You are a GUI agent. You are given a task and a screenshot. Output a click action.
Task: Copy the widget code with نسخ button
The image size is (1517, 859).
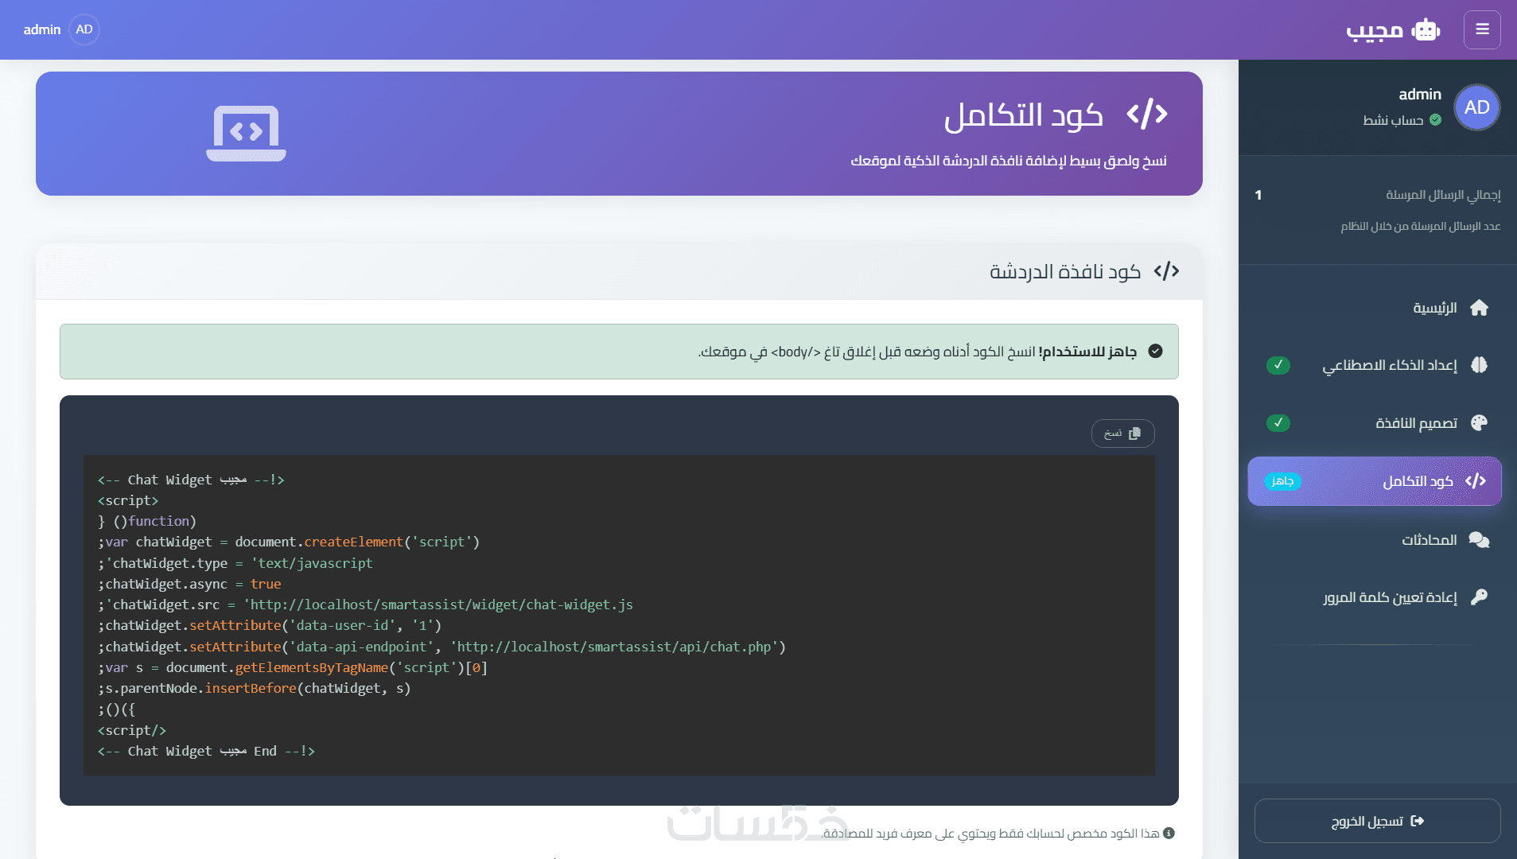[x=1122, y=433]
